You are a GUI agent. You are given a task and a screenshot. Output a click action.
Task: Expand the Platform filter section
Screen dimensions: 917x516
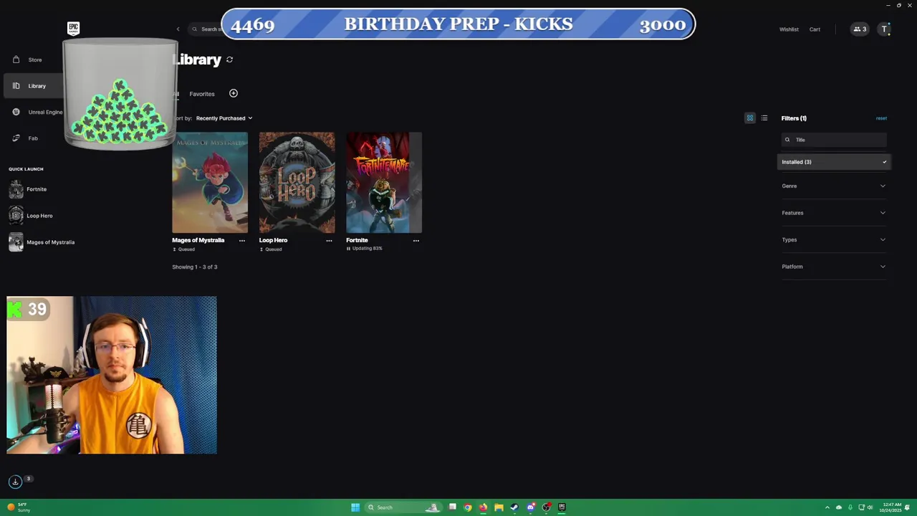click(x=833, y=267)
